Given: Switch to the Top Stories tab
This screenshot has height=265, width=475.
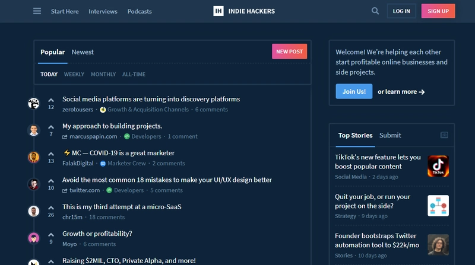Looking at the screenshot, I should [355, 135].
